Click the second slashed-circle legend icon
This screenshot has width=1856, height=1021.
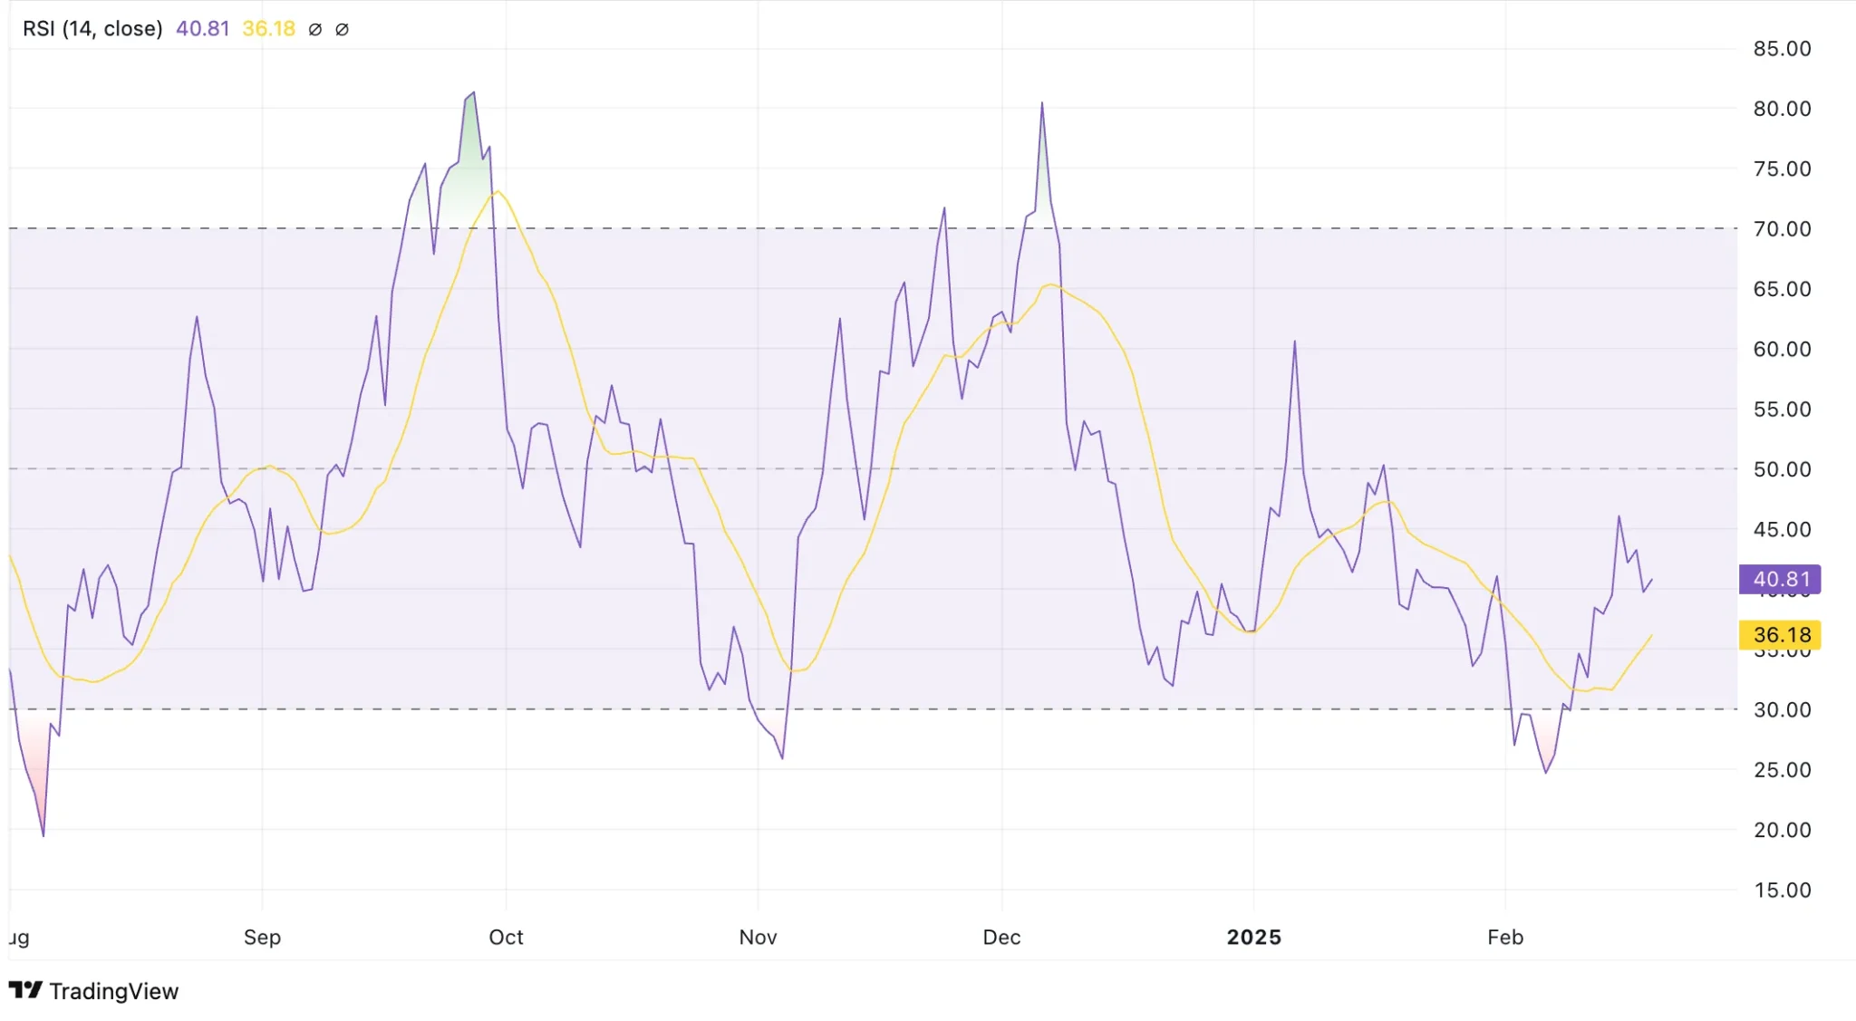(341, 28)
